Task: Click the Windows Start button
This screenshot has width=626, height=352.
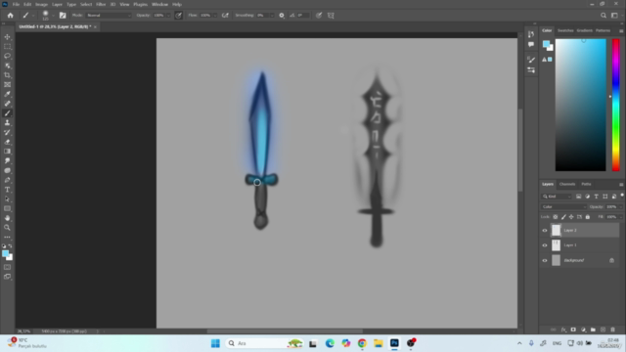Action: pyautogui.click(x=215, y=343)
